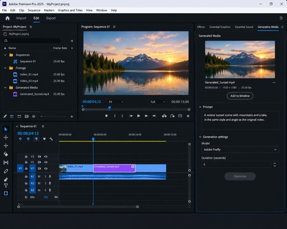287x229 pixels.
Task: Click the Generated_Sunset.mp4 clip in timeline
Action: click(x=114, y=168)
